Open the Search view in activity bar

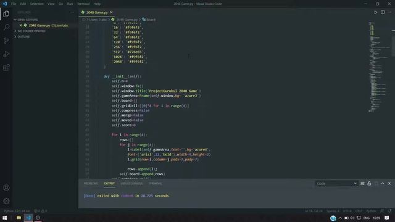pos(6,27)
